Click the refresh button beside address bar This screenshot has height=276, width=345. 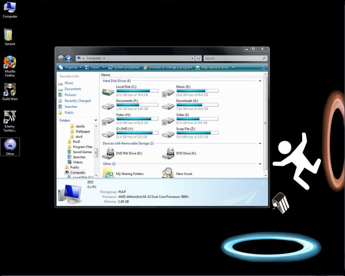pos(198,58)
